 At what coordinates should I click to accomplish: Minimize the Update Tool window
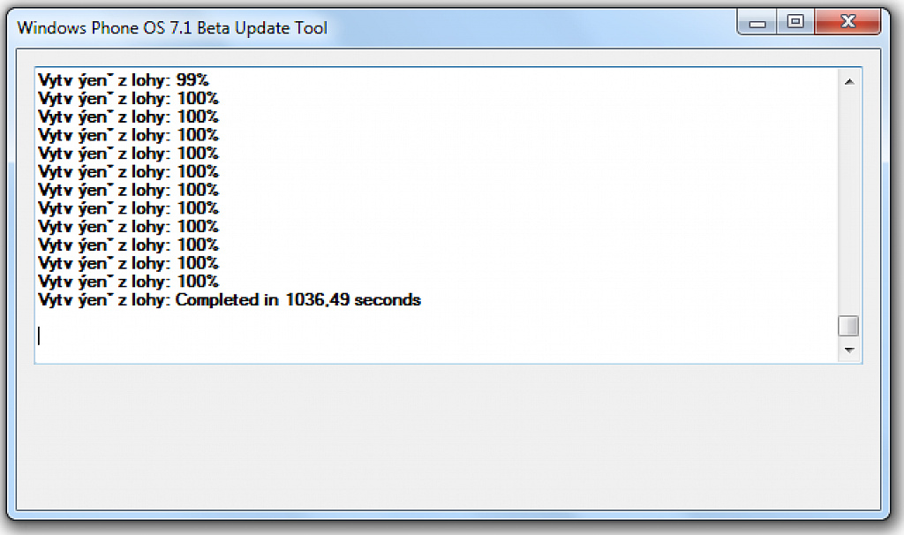pos(757,22)
